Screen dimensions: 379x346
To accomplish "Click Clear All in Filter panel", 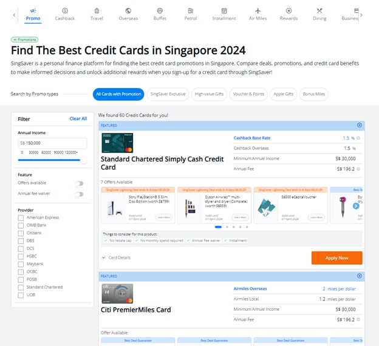I will tap(78, 119).
